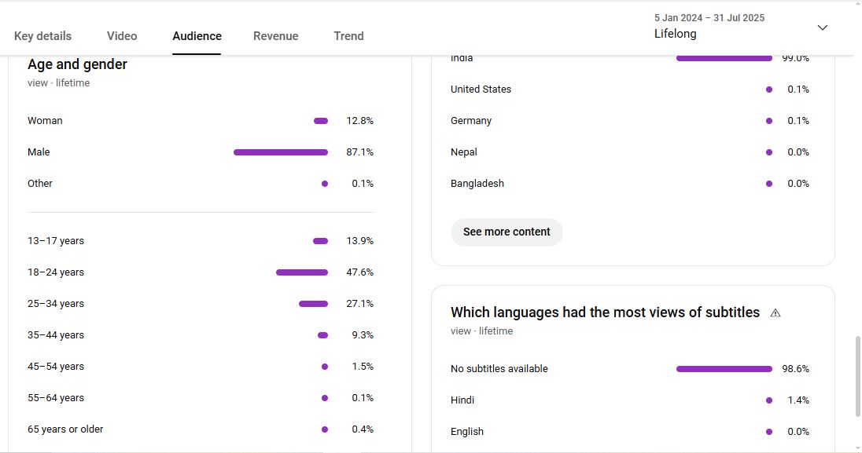Viewport: 862px width, 453px height.
Task: Click the vertical page scrollbar thumb
Action: coord(858,375)
